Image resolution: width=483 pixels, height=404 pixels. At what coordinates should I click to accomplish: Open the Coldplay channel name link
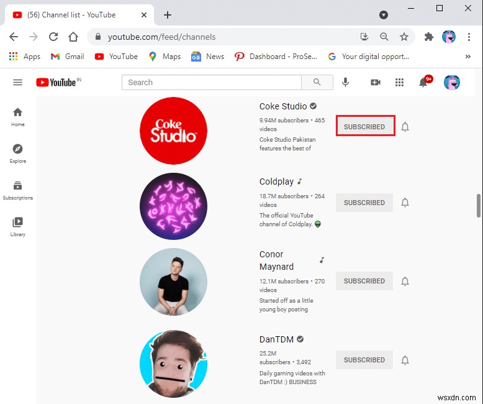pos(276,181)
